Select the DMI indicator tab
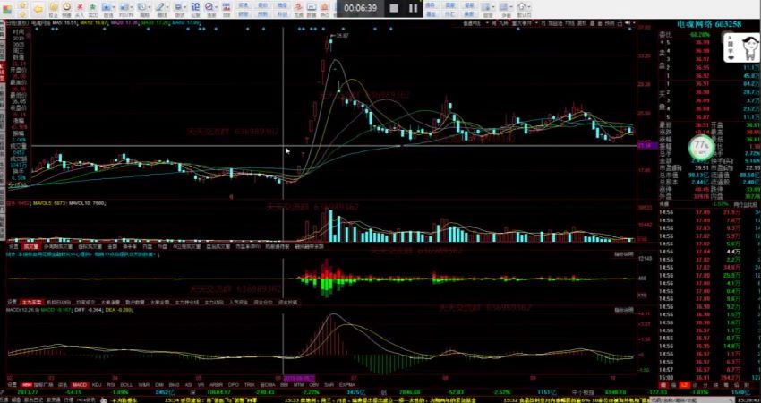761x403 pixels. tap(158, 384)
